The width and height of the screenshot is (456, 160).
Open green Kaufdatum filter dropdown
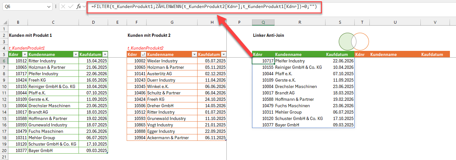pyautogui.click(x=105, y=54)
